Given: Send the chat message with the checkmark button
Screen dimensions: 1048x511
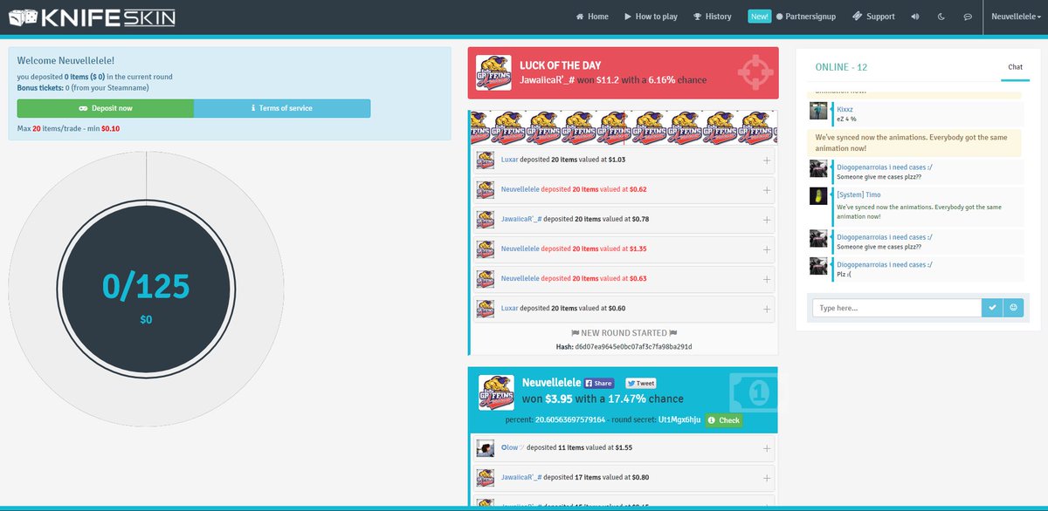Looking at the screenshot, I should pyautogui.click(x=992, y=308).
